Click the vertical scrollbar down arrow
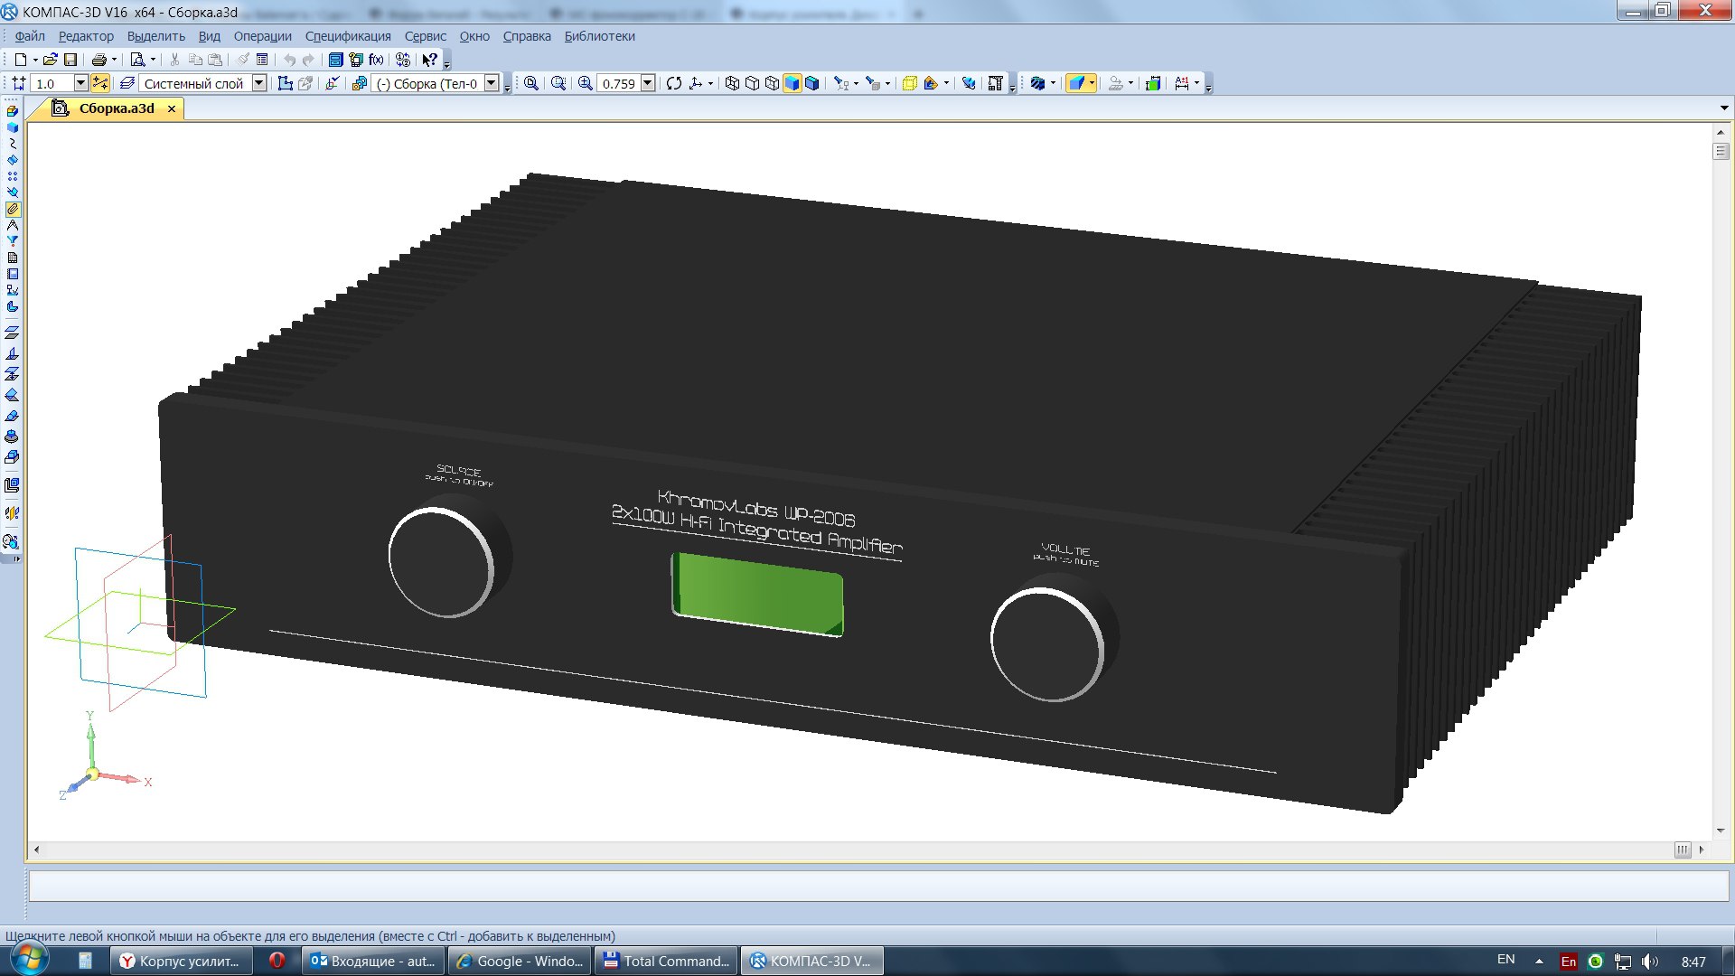The height and width of the screenshot is (976, 1735). (1721, 831)
